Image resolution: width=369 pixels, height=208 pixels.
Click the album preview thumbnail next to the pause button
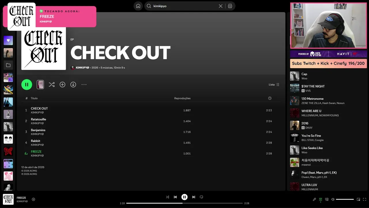click(40, 85)
